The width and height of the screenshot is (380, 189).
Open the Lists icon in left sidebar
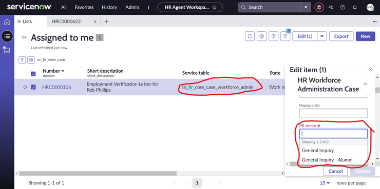tap(7, 36)
